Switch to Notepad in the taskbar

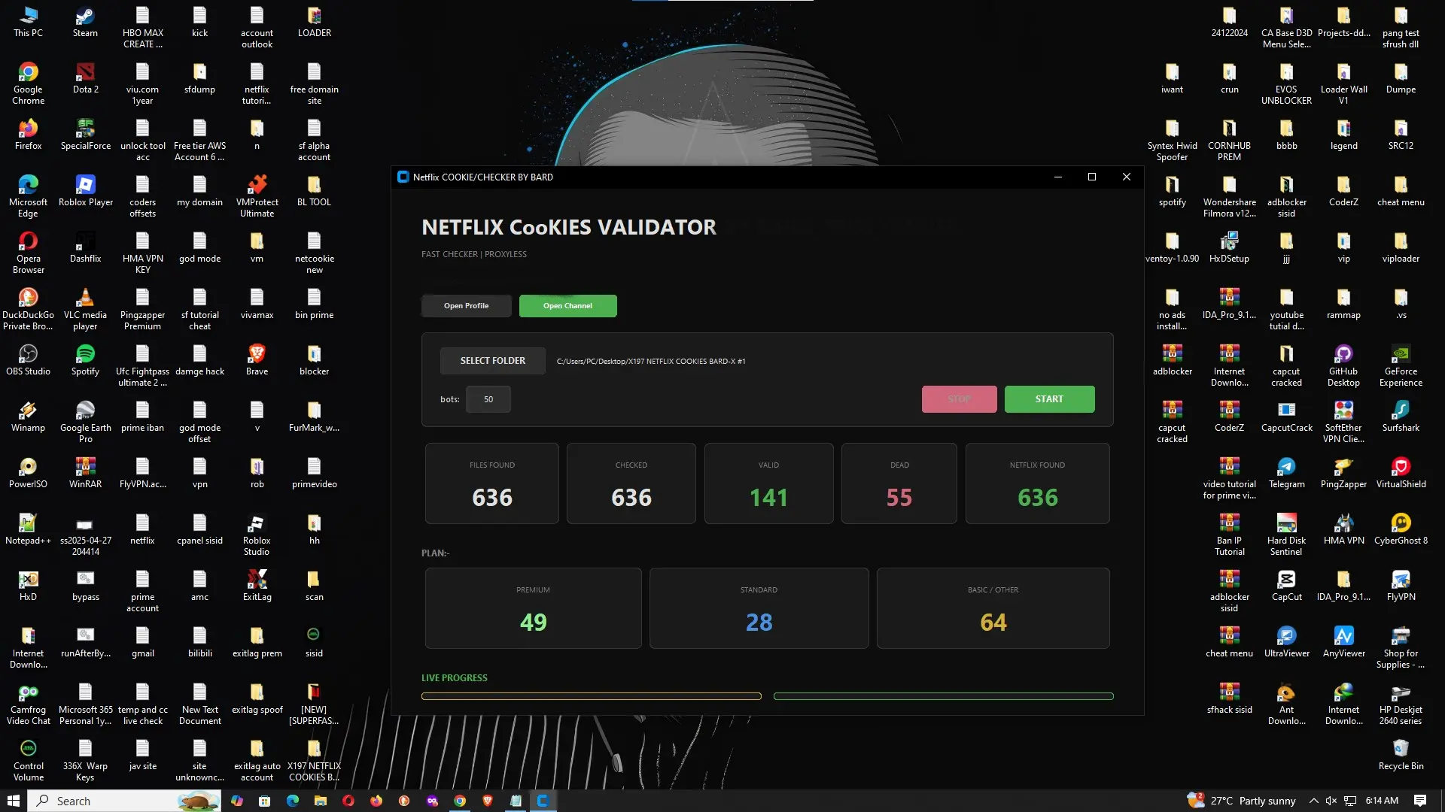pyautogui.click(x=516, y=801)
